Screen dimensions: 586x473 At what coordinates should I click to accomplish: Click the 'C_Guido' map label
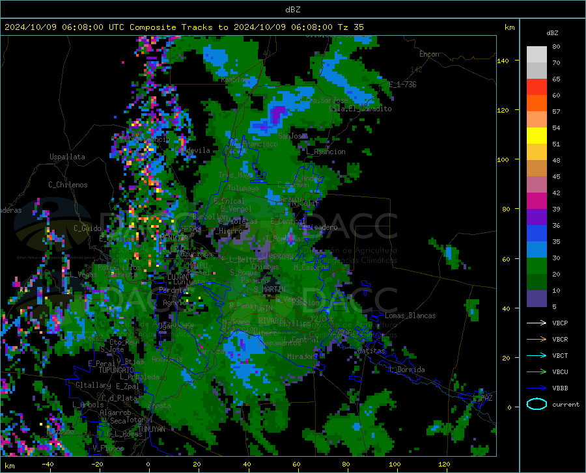point(87,228)
